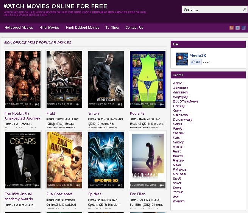Select the Musical genre

[x=178, y=156]
